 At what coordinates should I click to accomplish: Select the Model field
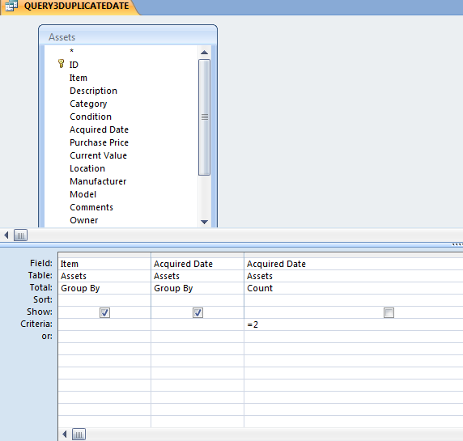83,194
